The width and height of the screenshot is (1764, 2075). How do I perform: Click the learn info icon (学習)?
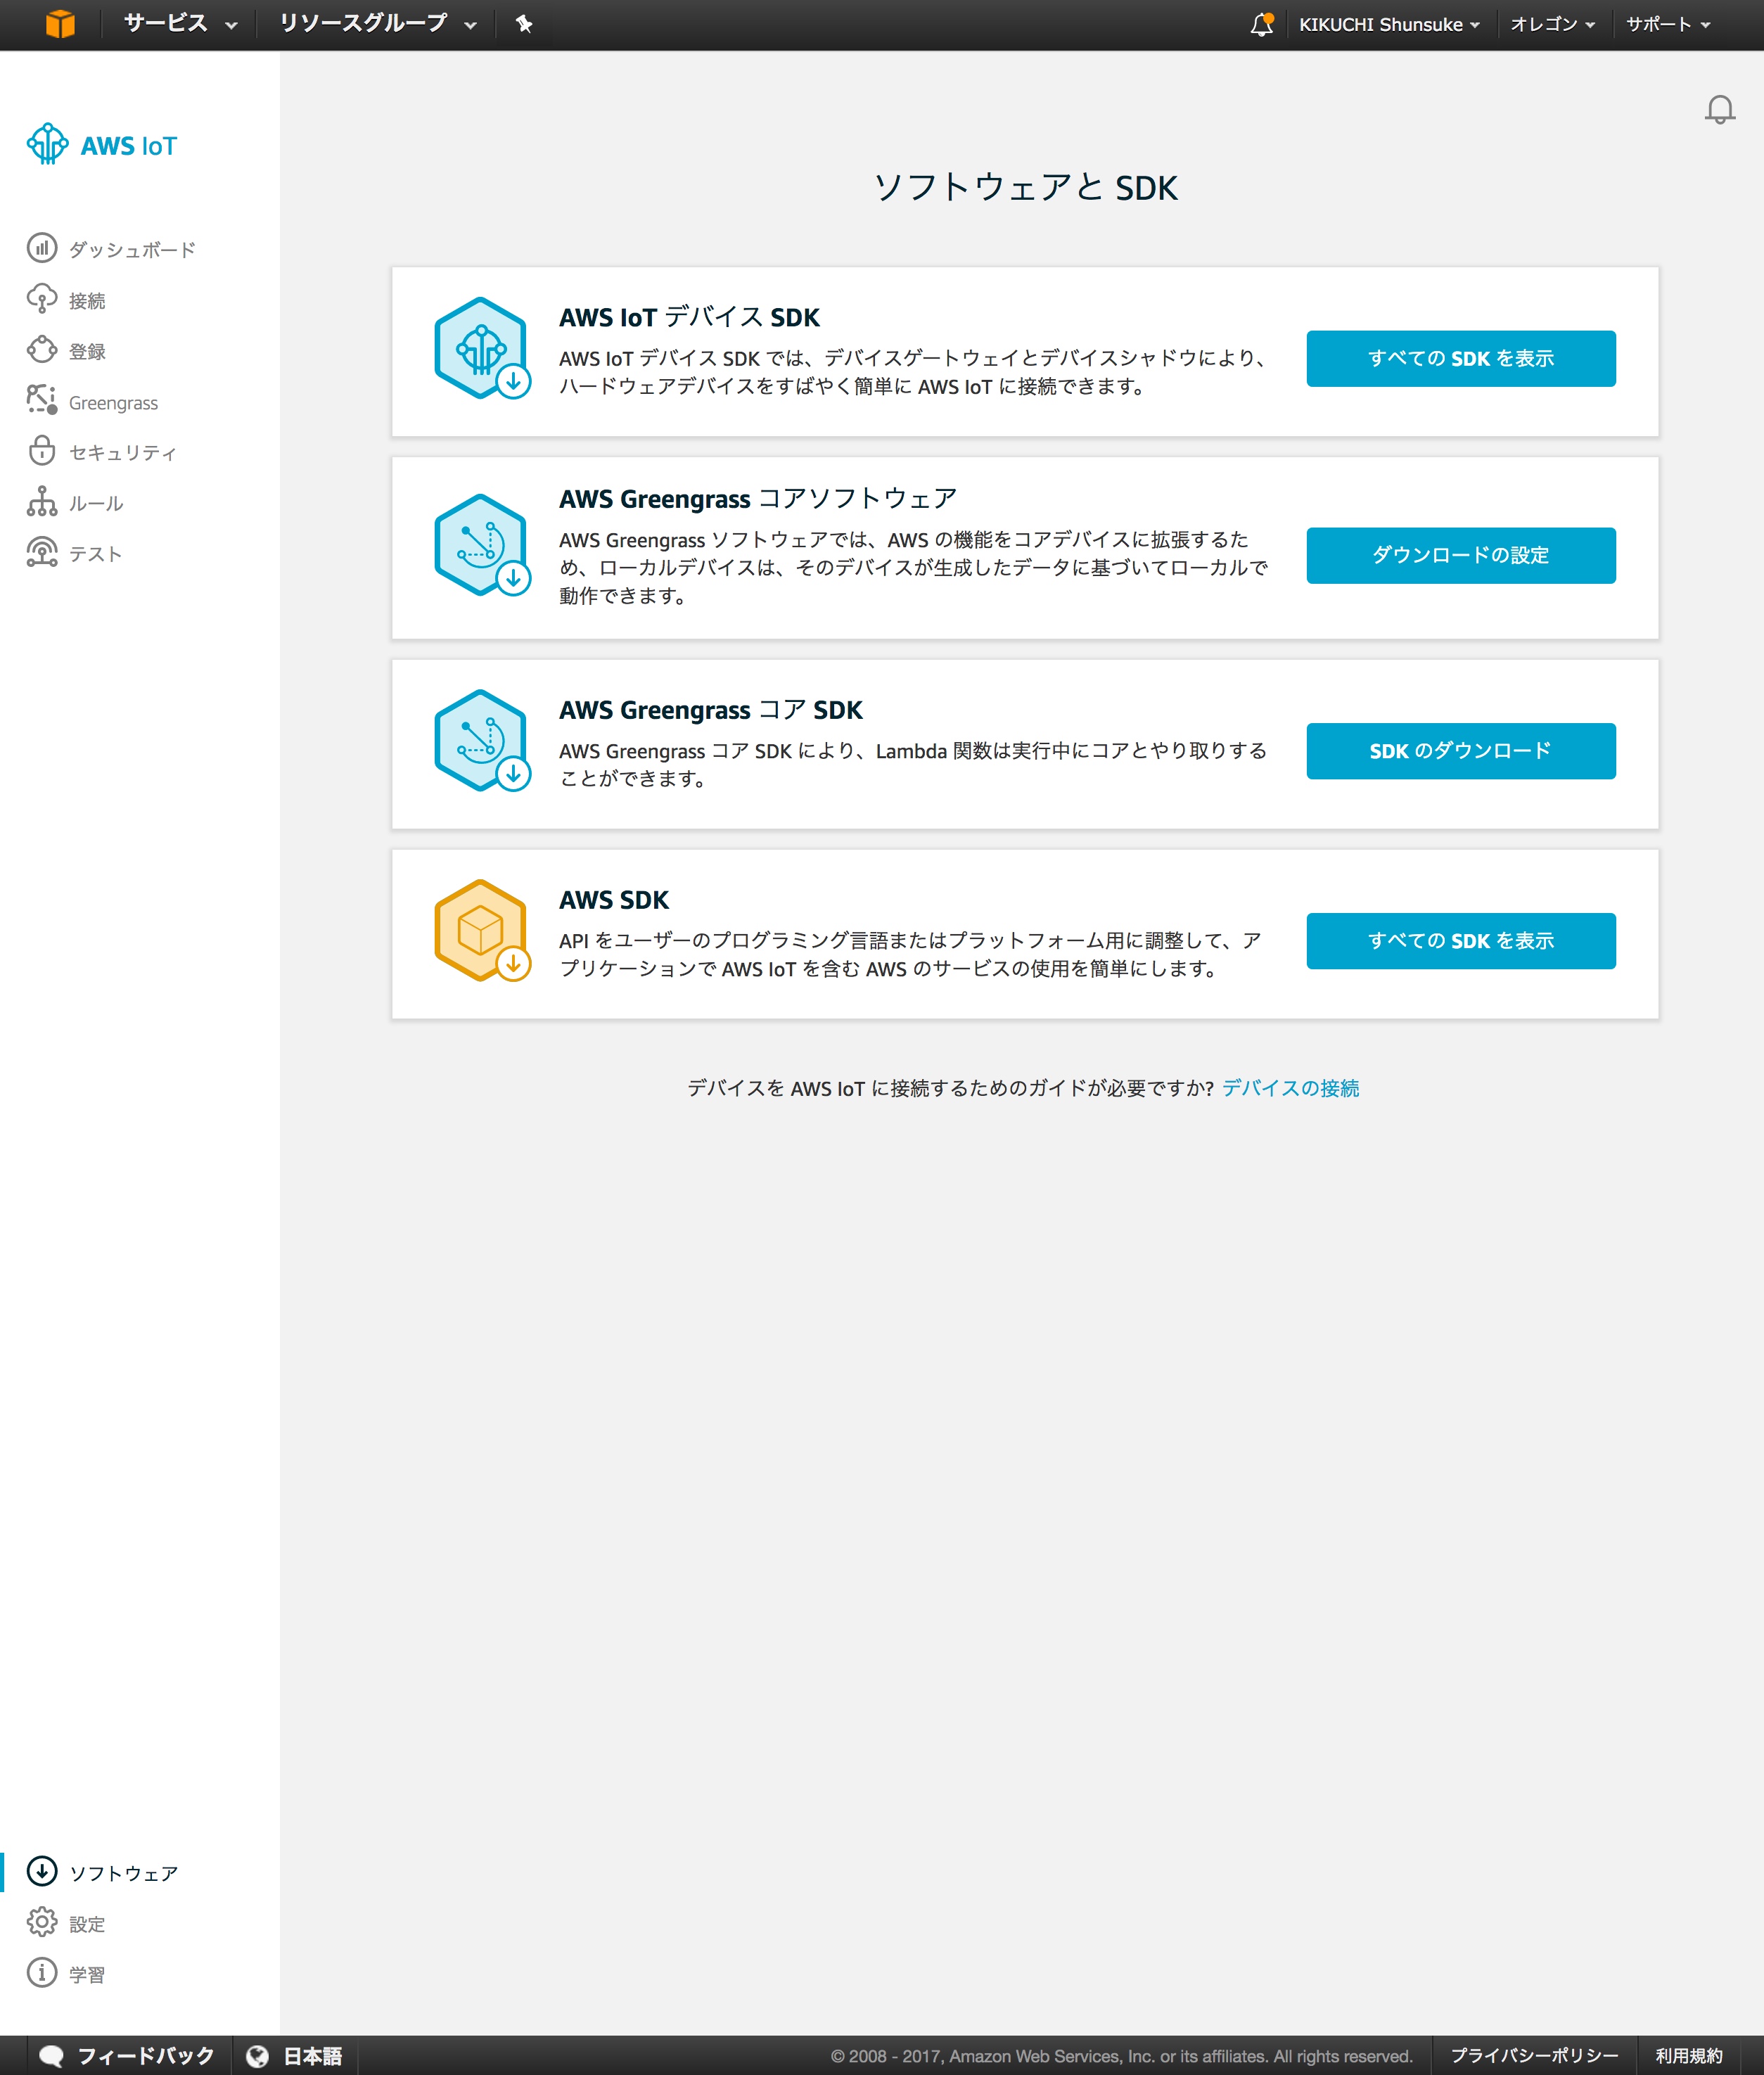pos(42,1973)
